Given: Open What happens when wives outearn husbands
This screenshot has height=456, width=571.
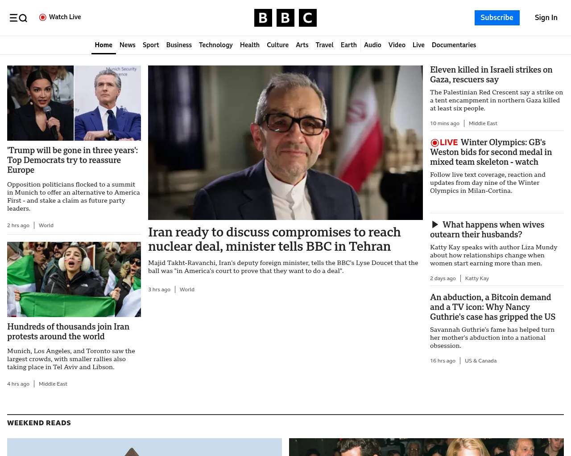Looking at the screenshot, I should point(487,230).
